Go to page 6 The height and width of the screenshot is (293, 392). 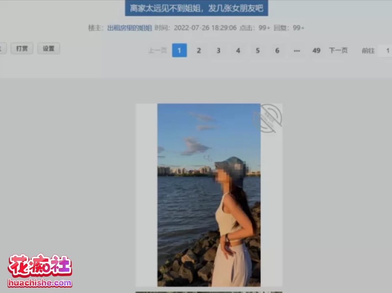coord(277,50)
